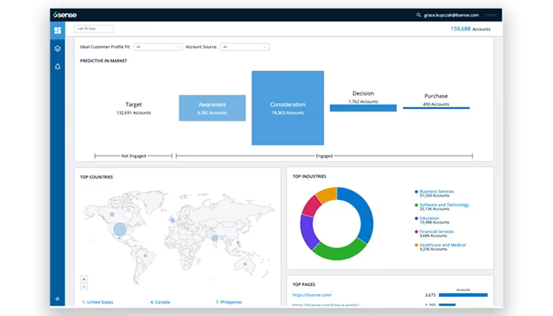
Task: Click the 3,675 accounts bar in Top Pages
Action: click(463, 295)
